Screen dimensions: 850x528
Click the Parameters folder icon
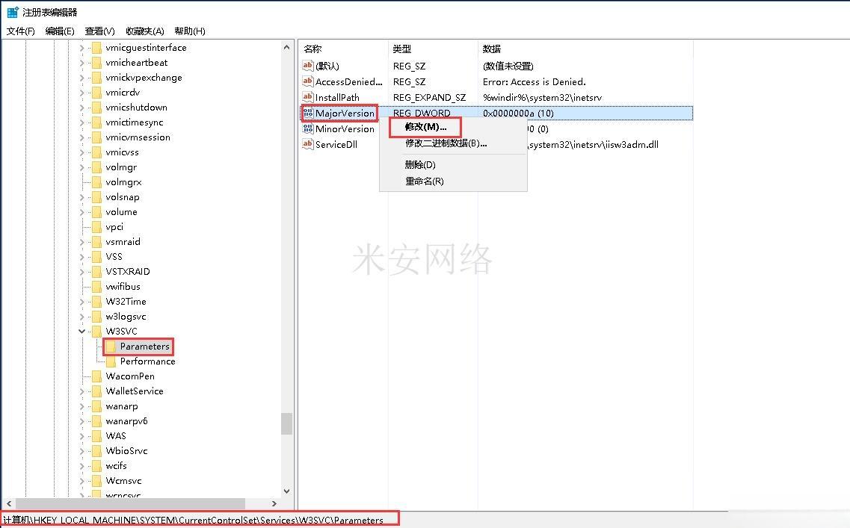coord(111,346)
